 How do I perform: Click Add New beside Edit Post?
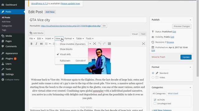coord(50,12)
